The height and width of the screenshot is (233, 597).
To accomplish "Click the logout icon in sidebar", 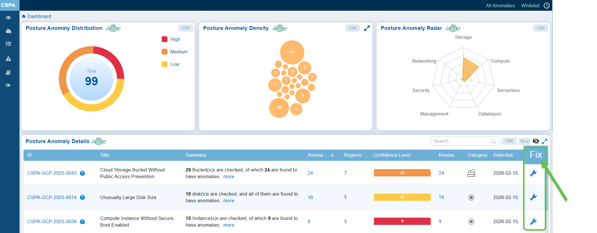I will click(x=8, y=85).
